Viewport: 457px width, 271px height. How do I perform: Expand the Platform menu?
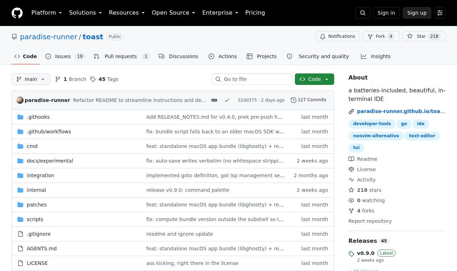pos(46,13)
